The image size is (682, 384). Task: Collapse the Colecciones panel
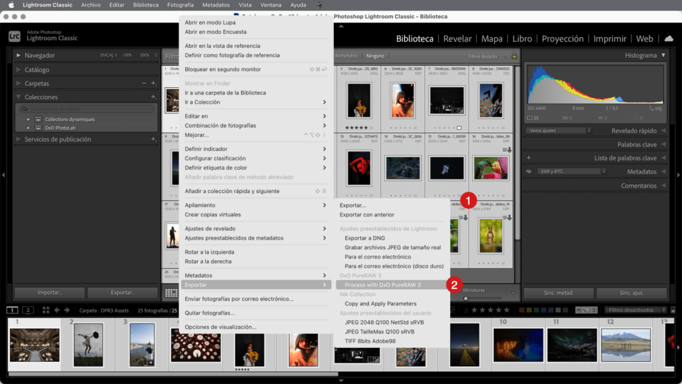[x=18, y=97]
